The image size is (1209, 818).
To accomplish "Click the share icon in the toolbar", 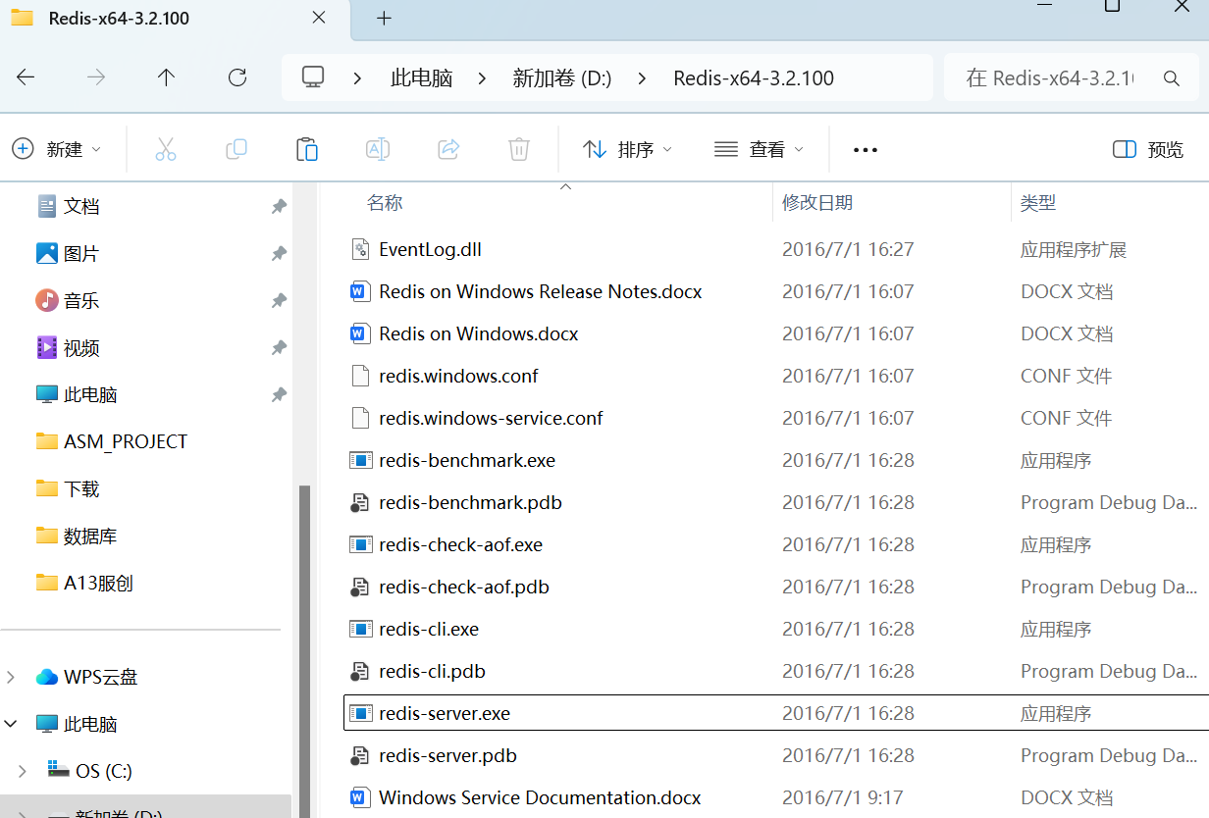I will coord(448,149).
